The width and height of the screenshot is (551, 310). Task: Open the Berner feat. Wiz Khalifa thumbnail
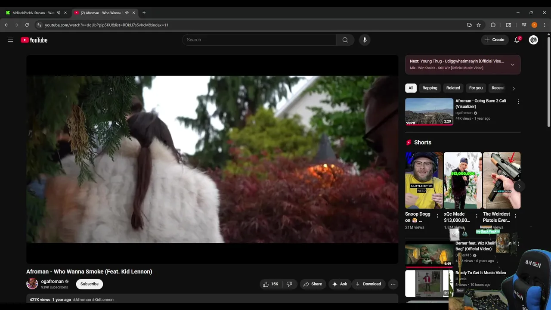(429, 254)
